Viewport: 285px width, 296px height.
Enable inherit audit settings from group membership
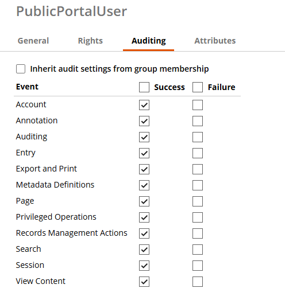coord(21,69)
